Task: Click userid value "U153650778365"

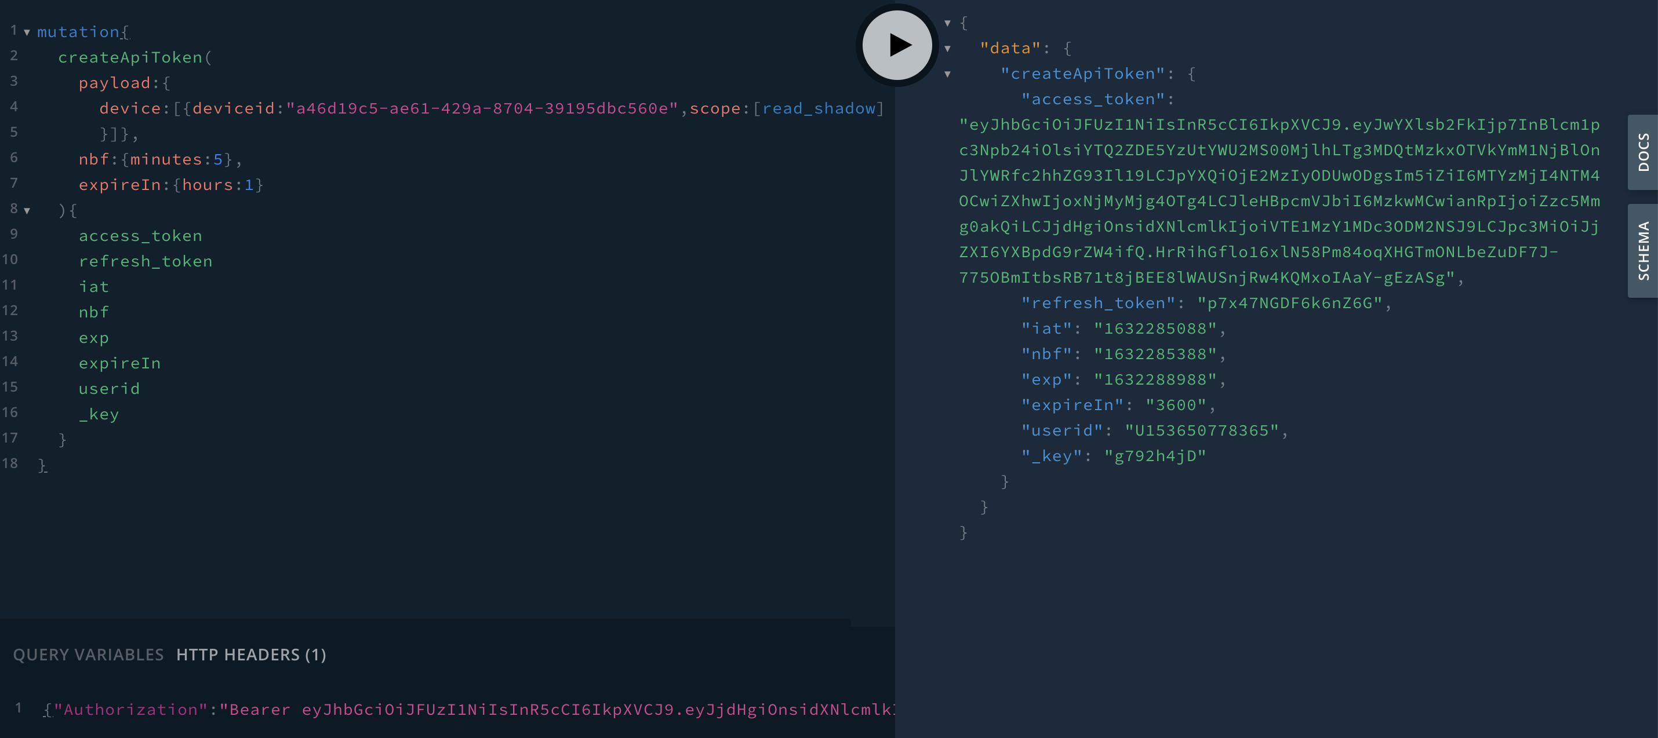Action: (x=1202, y=430)
